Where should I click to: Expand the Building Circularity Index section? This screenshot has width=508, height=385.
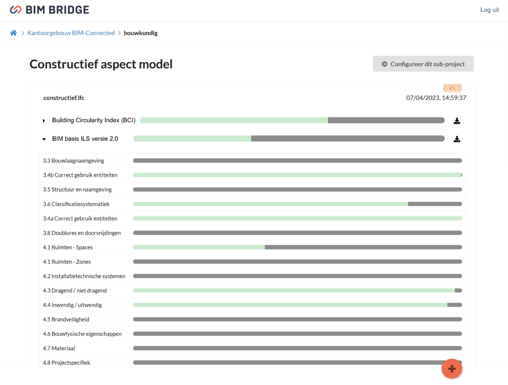[44, 121]
